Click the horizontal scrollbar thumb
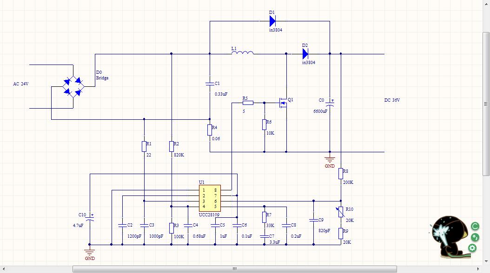Image resolution: width=490 pixels, height=273 pixels. tap(235, 269)
